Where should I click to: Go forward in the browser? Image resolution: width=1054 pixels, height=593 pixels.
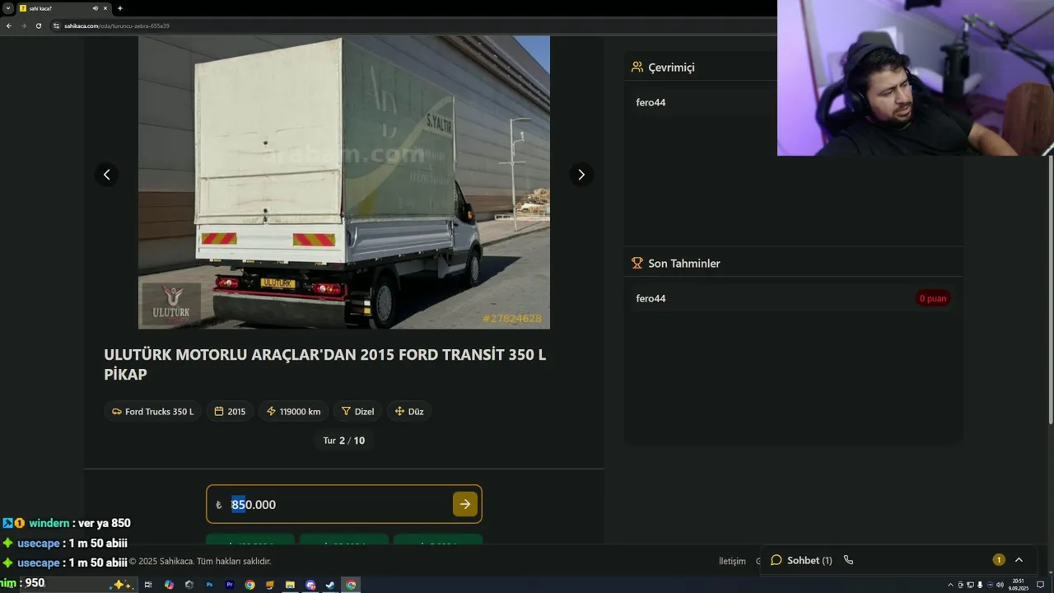point(24,26)
